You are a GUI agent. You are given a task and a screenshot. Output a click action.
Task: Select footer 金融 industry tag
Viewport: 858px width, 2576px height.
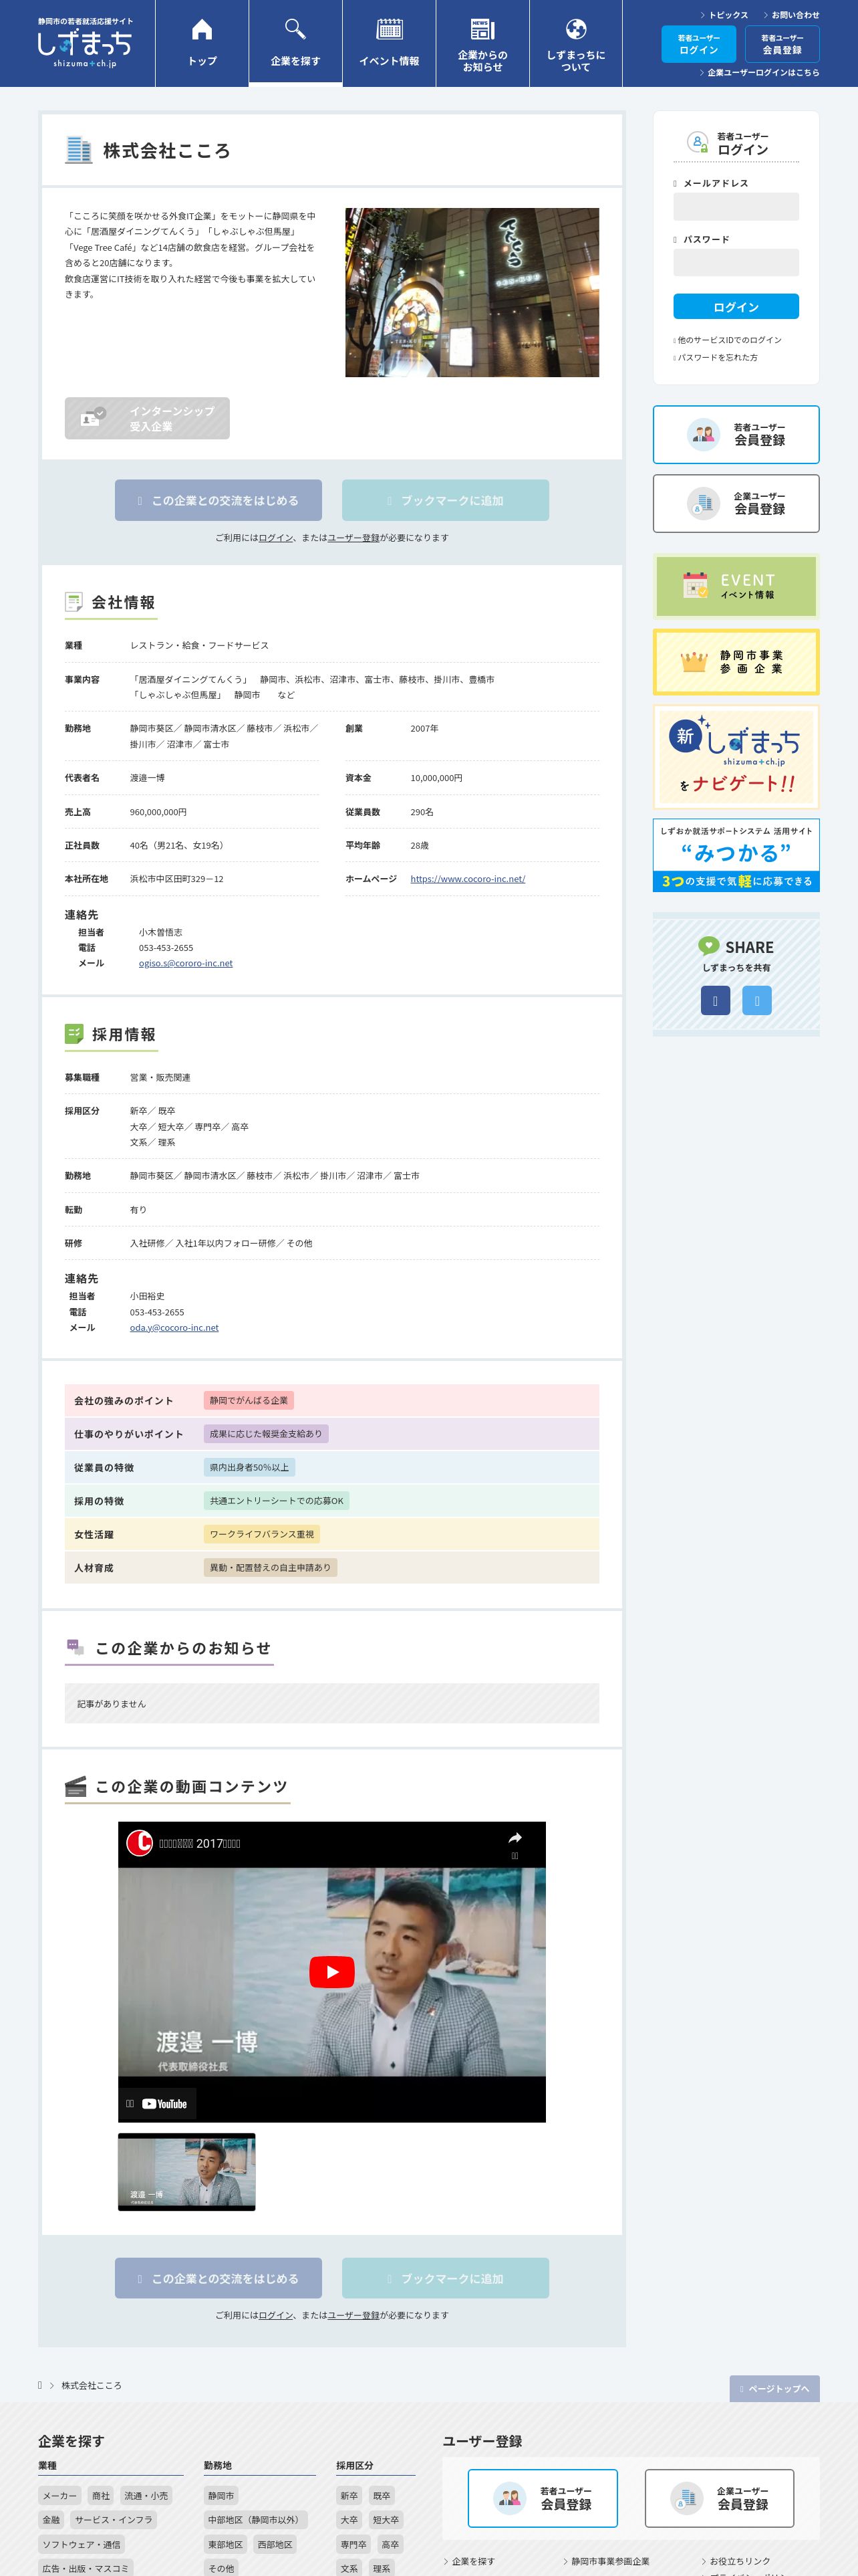(x=51, y=2520)
